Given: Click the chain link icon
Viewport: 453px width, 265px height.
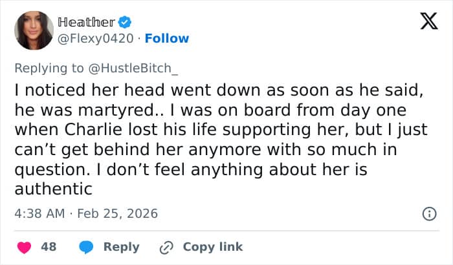Looking at the screenshot, I should [166, 247].
